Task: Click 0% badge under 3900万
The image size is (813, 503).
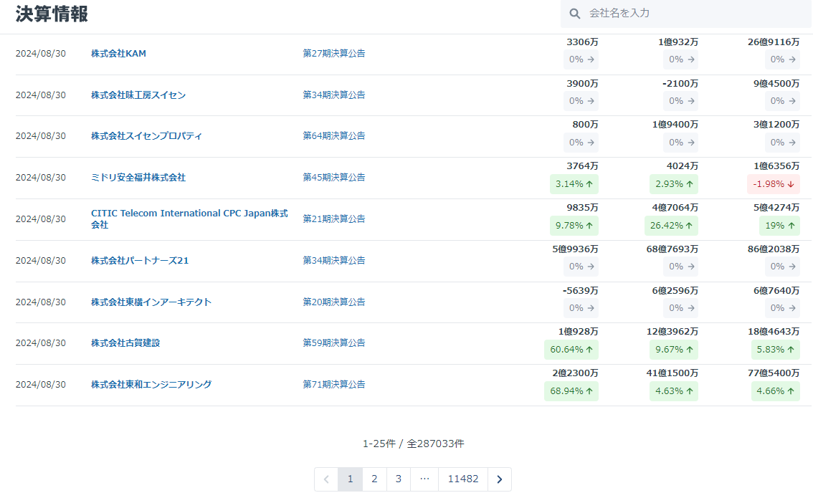Action: click(x=581, y=101)
